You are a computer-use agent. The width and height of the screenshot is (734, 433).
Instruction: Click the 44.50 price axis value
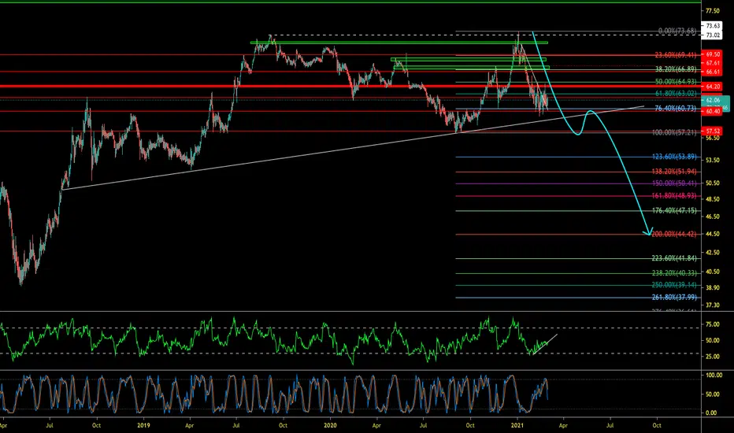(x=713, y=234)
